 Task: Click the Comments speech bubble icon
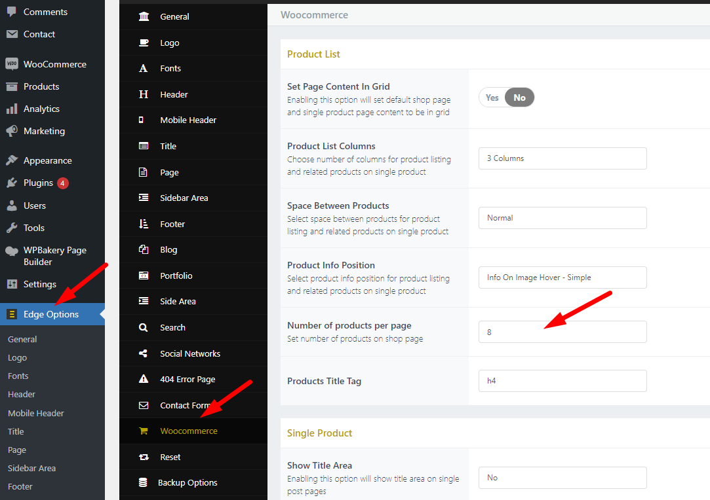(12, 12)
